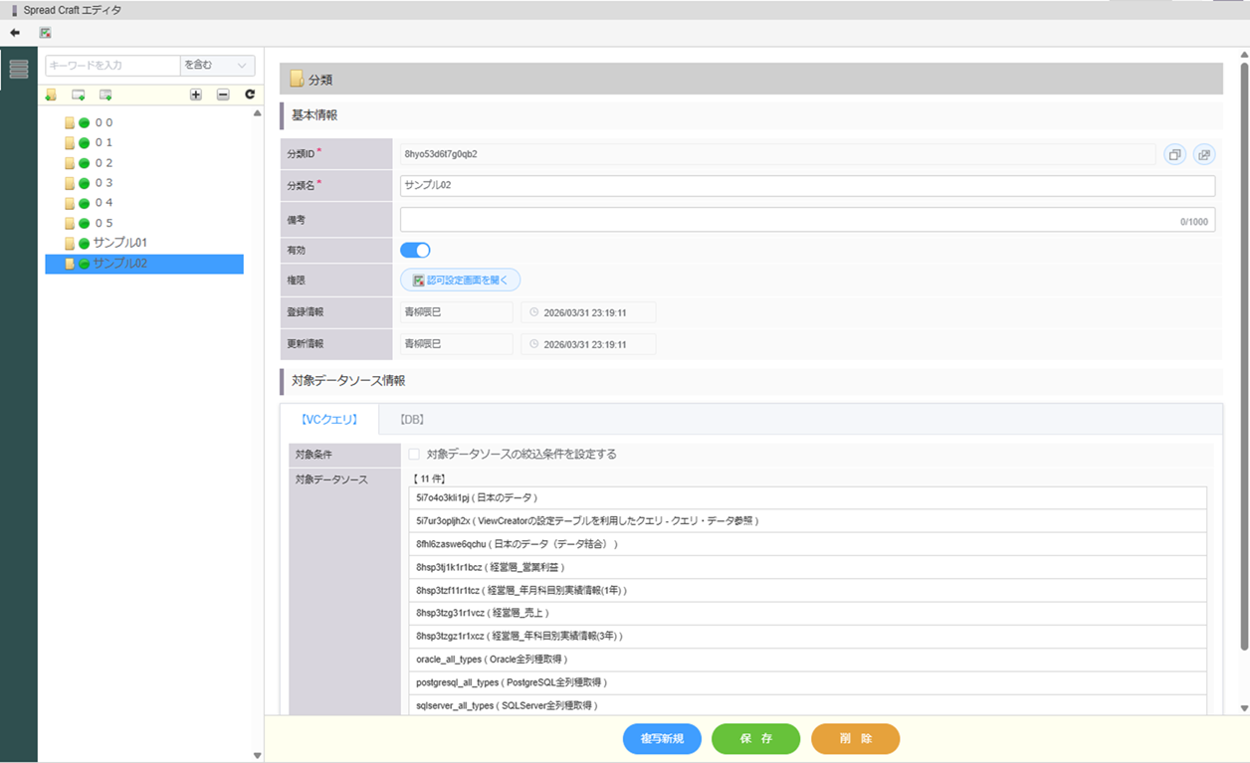Refresh the category tree with the reload icon
The width and height of the screenshot is (1250, 763).
pyautogui.click(x=250, y=95)
